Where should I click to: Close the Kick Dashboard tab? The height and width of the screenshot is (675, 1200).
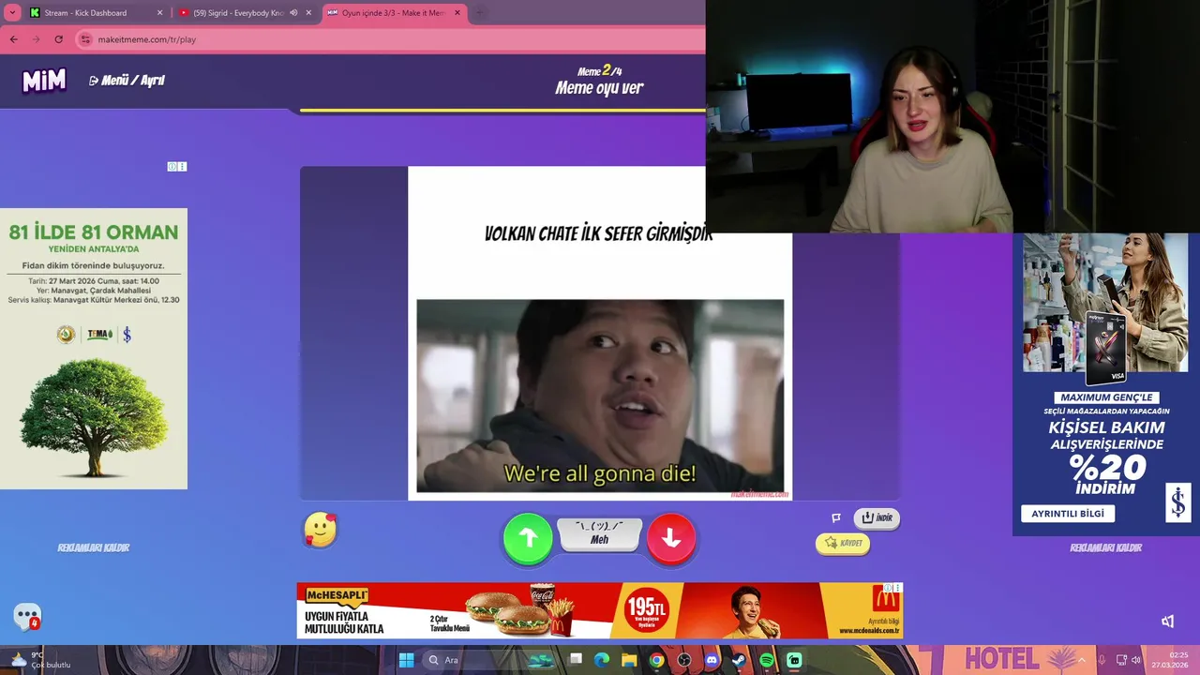(159, 13)
